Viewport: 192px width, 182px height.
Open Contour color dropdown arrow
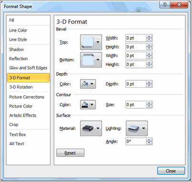point(92,105)
